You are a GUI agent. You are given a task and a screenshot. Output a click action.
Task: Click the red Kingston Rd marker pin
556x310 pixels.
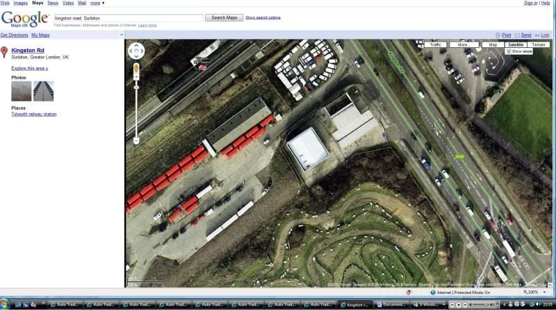pyautogui.click(x=4, y=52)
